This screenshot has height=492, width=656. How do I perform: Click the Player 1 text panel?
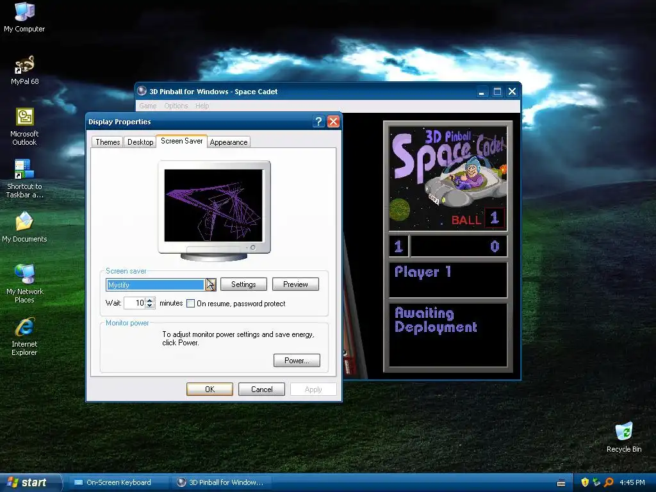point(448,279)
